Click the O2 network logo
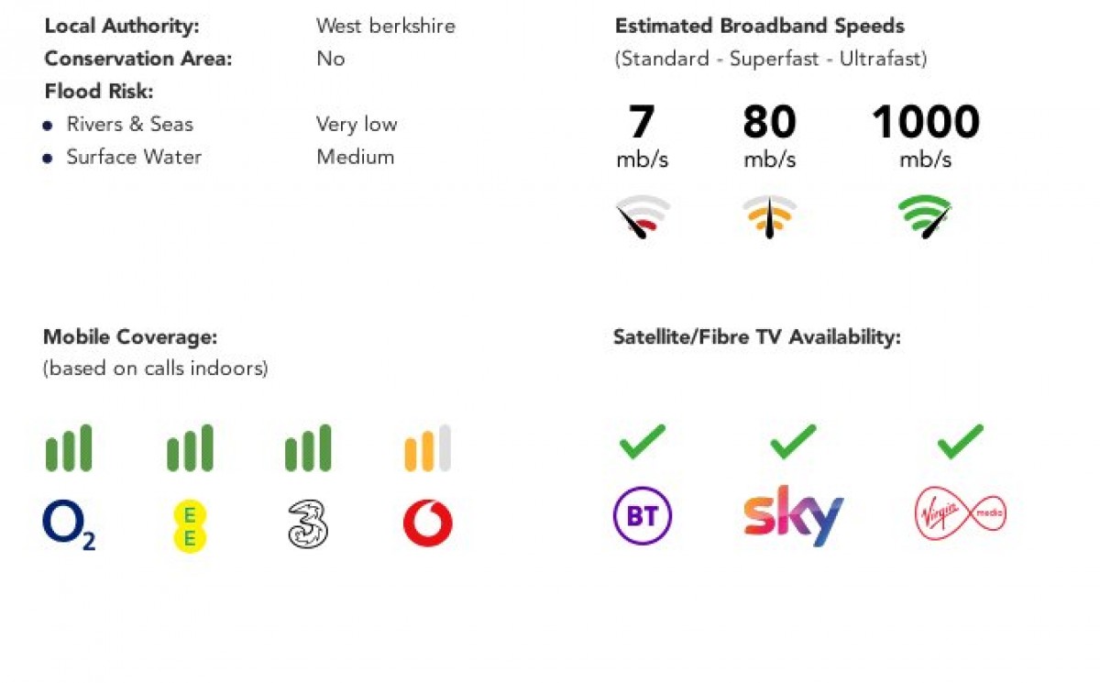1100x683 pixels. click(x=69, y=524)
